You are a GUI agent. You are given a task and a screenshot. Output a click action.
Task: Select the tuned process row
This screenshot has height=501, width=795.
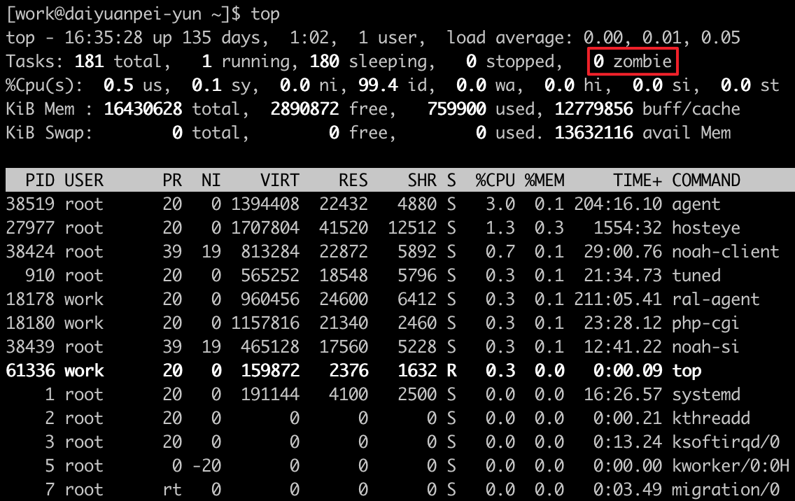coord(350,275)
